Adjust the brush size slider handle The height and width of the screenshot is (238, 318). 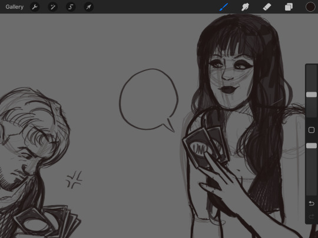312,95
